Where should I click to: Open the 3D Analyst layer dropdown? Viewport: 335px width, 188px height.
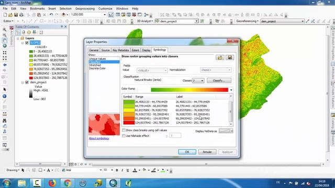pos(196,21)
